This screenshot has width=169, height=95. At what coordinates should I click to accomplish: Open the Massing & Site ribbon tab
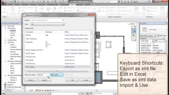[x=53, y=4]
